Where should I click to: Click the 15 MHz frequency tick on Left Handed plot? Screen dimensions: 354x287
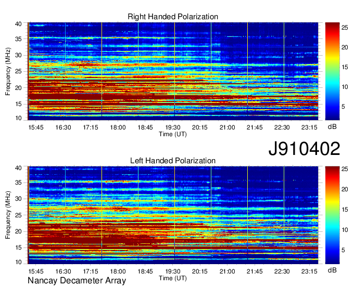18,248
